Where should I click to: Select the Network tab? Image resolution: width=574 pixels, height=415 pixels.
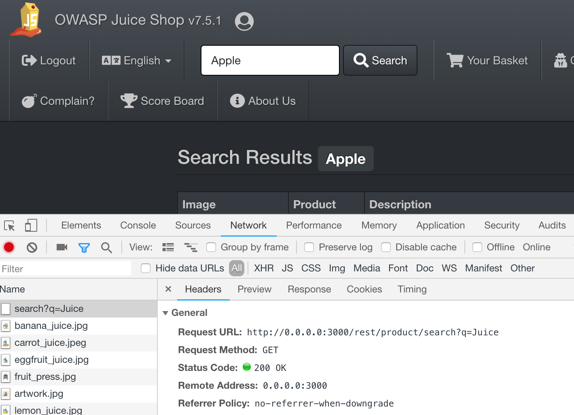(248, 225)
